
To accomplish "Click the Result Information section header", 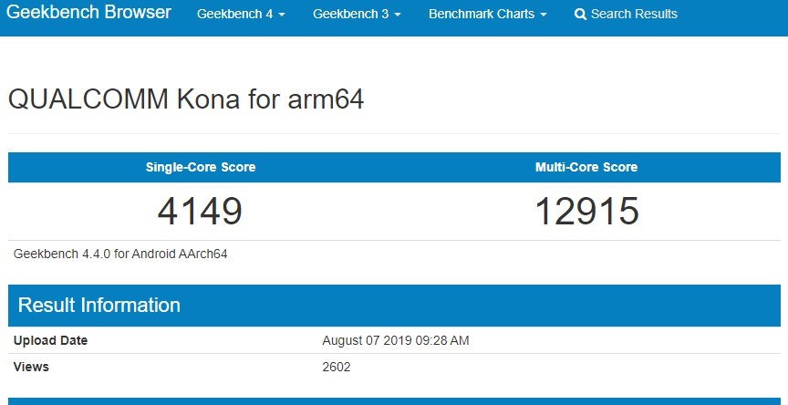I will (99, 305).
